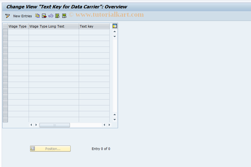This screenshot has width=251, height=167.
Task: Click the Delete entry icon
Action: tap(44, 16)
